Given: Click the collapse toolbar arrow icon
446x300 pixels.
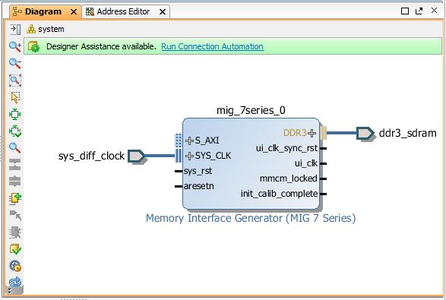Looking at the screenshot, I should point(15,30).
